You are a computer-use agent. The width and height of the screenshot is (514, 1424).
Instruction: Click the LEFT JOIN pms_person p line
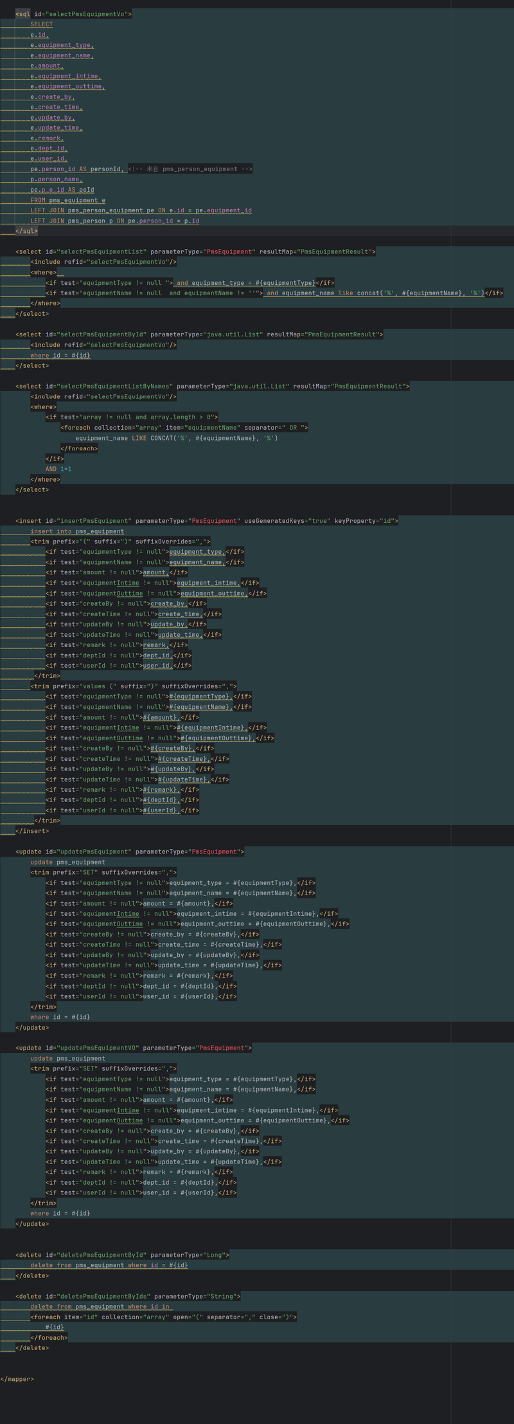click(x=115, y=221)
